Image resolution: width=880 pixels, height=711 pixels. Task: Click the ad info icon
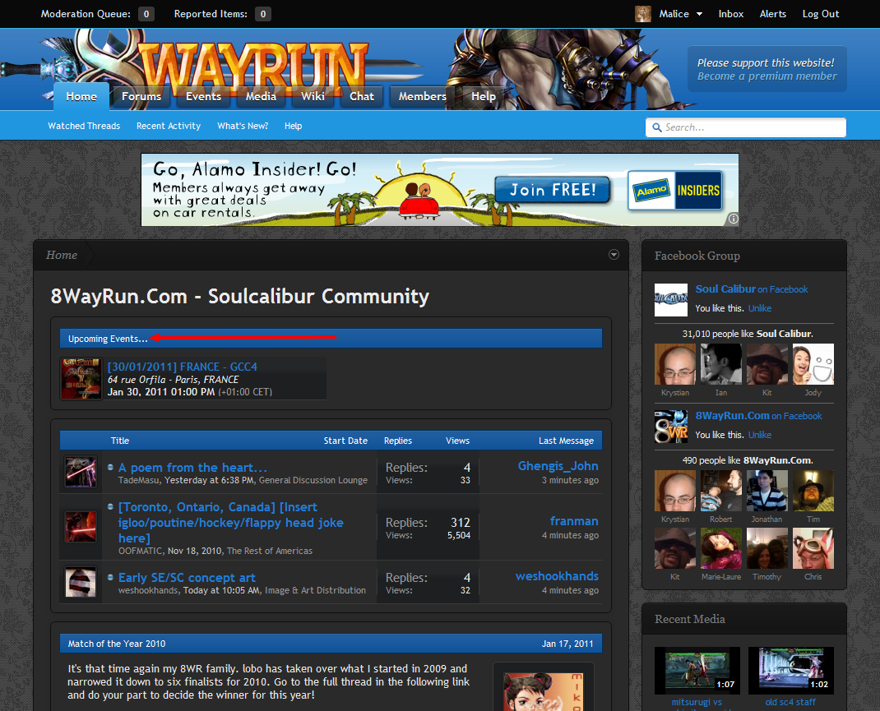click(733, 219)
